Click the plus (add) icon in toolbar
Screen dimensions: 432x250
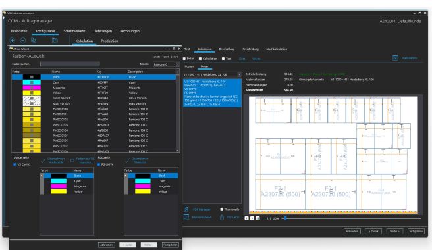coord(13,41)
